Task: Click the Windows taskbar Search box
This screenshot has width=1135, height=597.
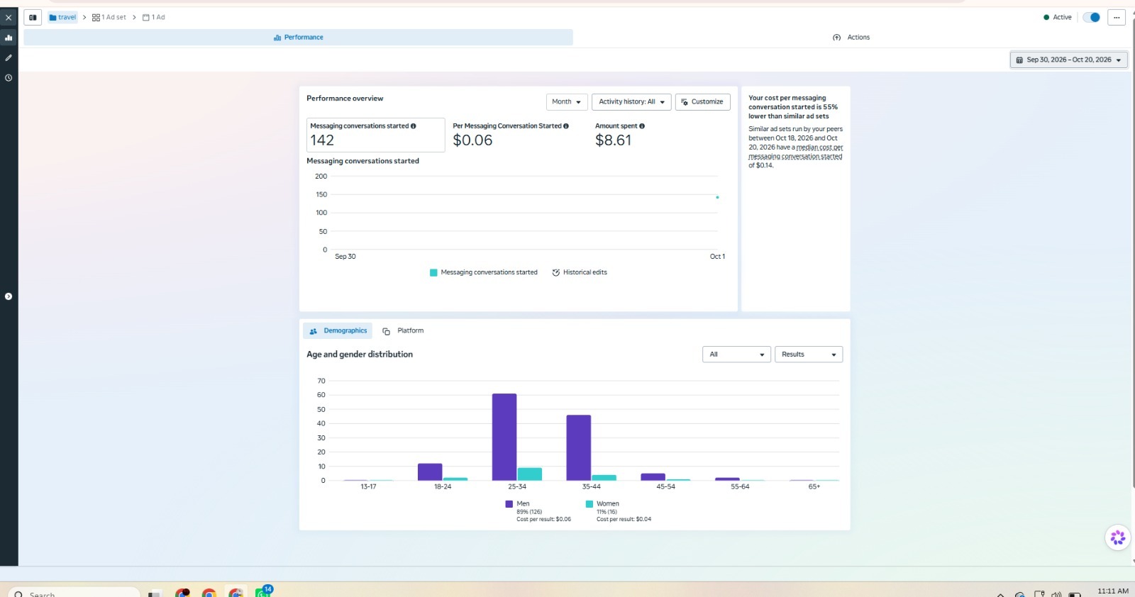Action: 74,593
